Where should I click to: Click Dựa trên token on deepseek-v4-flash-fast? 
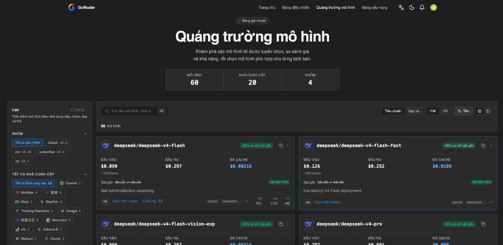point(328,202)
